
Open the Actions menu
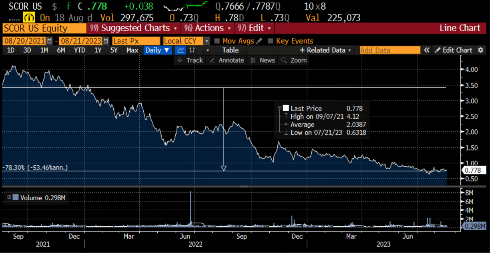point(207,28)
